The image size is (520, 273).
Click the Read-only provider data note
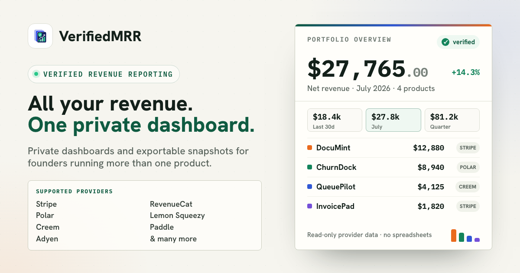(x=370, y=235)
